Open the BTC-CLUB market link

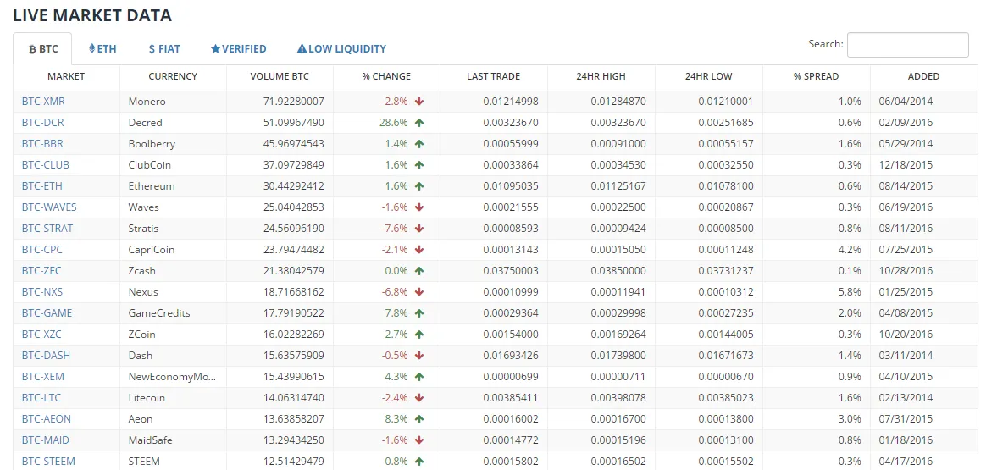click(x=45, y=164)
